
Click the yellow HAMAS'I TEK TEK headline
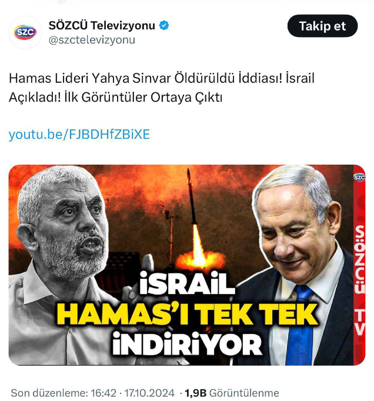[188, 314]
